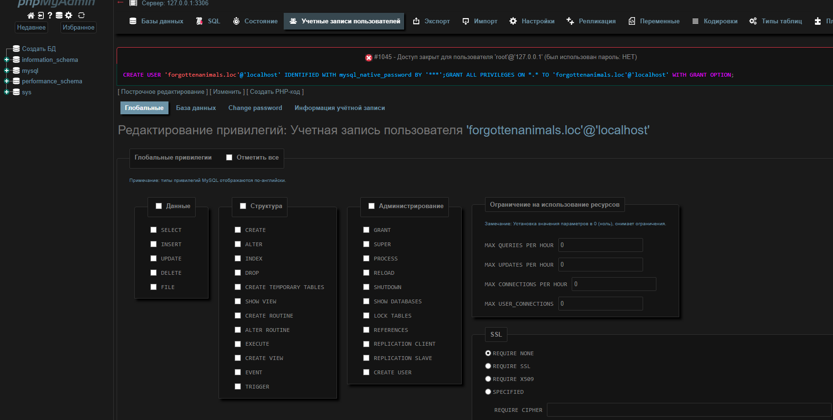Click the gear settings icon in the sidebar

tap(69, 15)
